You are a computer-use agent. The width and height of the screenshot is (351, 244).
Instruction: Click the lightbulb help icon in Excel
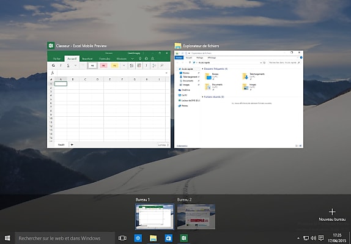(140, 59)
